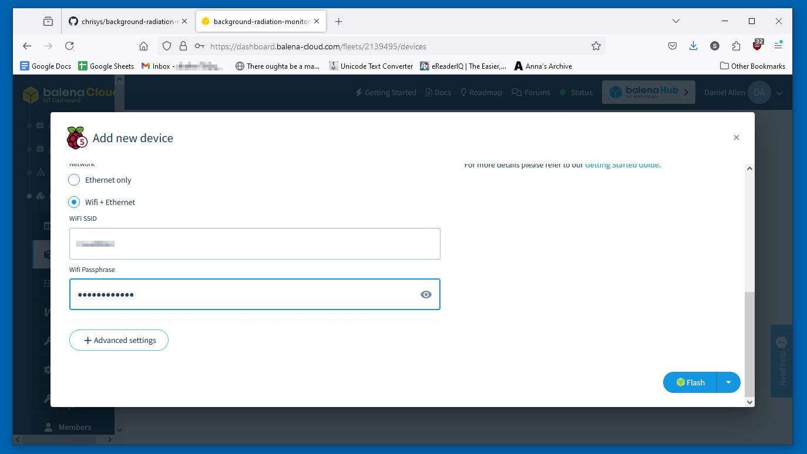807x454 pixels.
Task: Open Roadmap in the balena header
Action: 480,92
